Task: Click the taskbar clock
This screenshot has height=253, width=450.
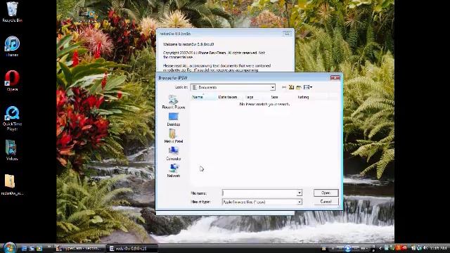Action: click(438, 248)
